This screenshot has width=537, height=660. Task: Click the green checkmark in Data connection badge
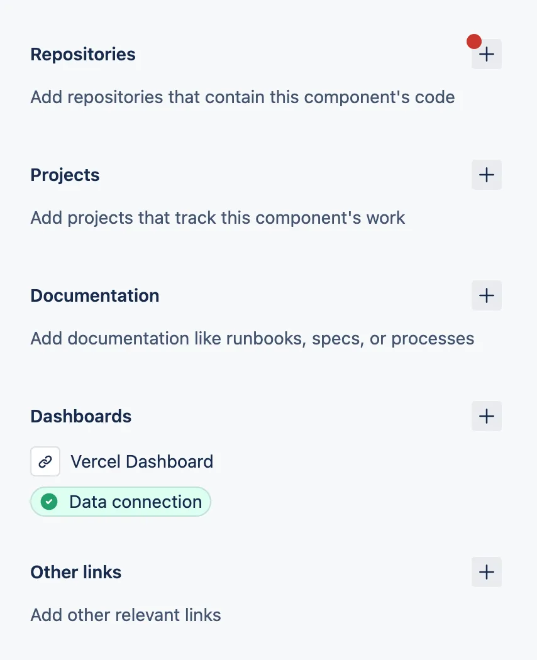[48, 502]
